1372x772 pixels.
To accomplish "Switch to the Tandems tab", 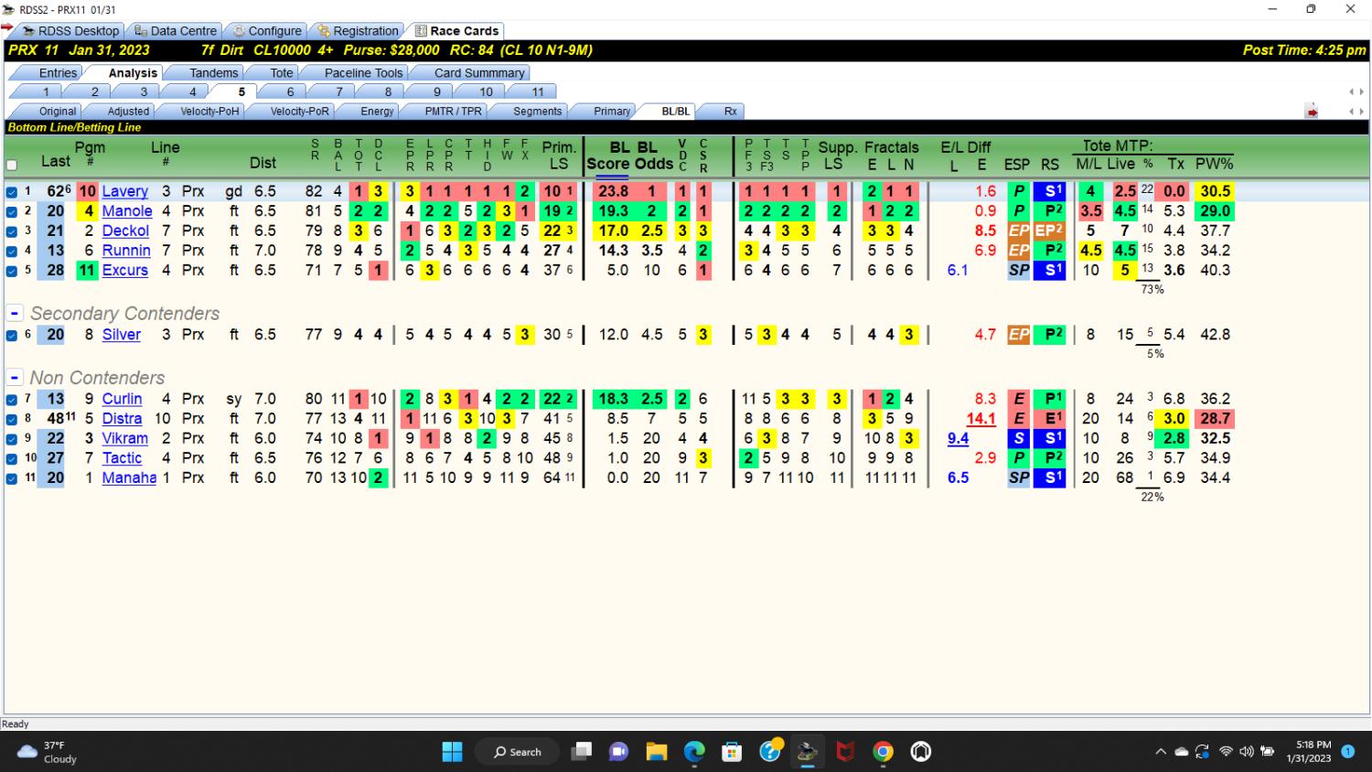I will (x=213, y=72).
